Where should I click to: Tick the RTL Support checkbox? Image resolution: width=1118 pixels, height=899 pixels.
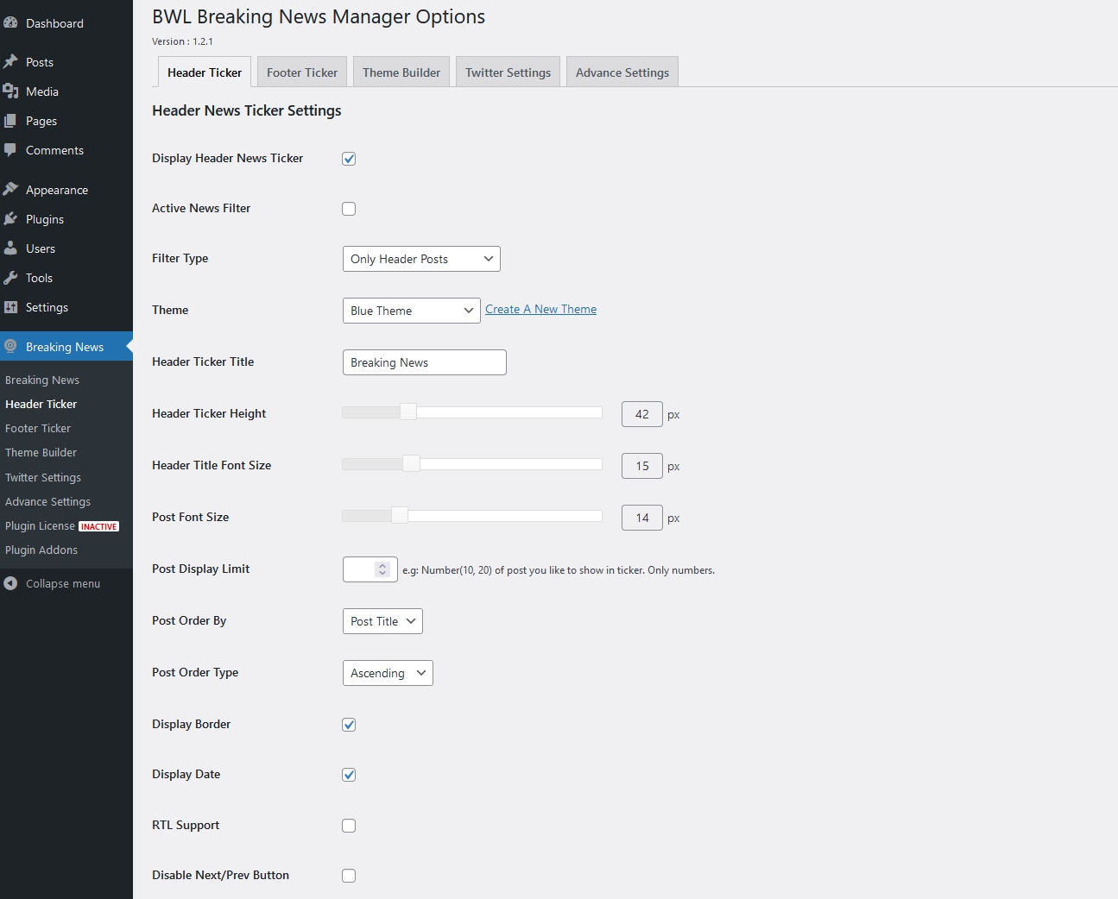tap(349, 826)
